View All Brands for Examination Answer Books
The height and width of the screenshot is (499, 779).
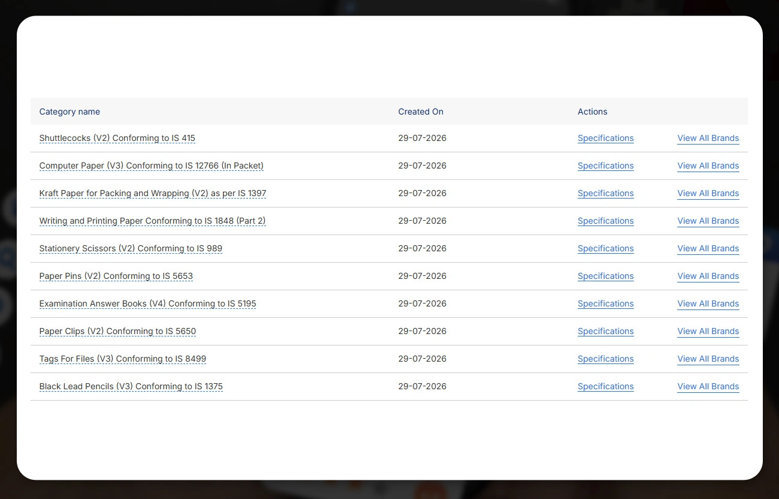[x=708, y=303]
